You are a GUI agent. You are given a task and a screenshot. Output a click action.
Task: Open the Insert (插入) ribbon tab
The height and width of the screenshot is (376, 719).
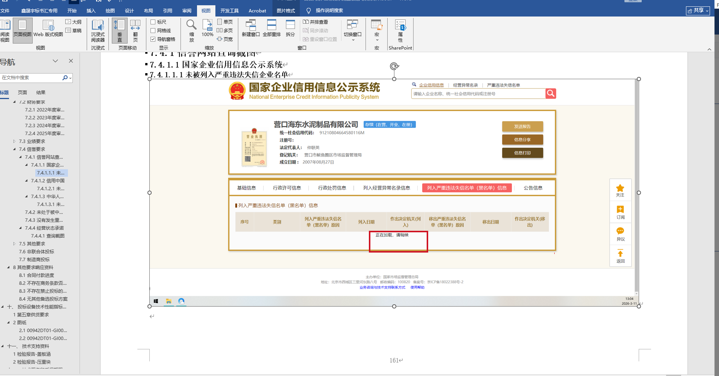coord(91,11)
